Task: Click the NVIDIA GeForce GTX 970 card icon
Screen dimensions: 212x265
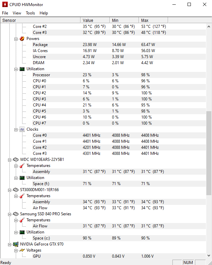Action: tap(16, 244)
